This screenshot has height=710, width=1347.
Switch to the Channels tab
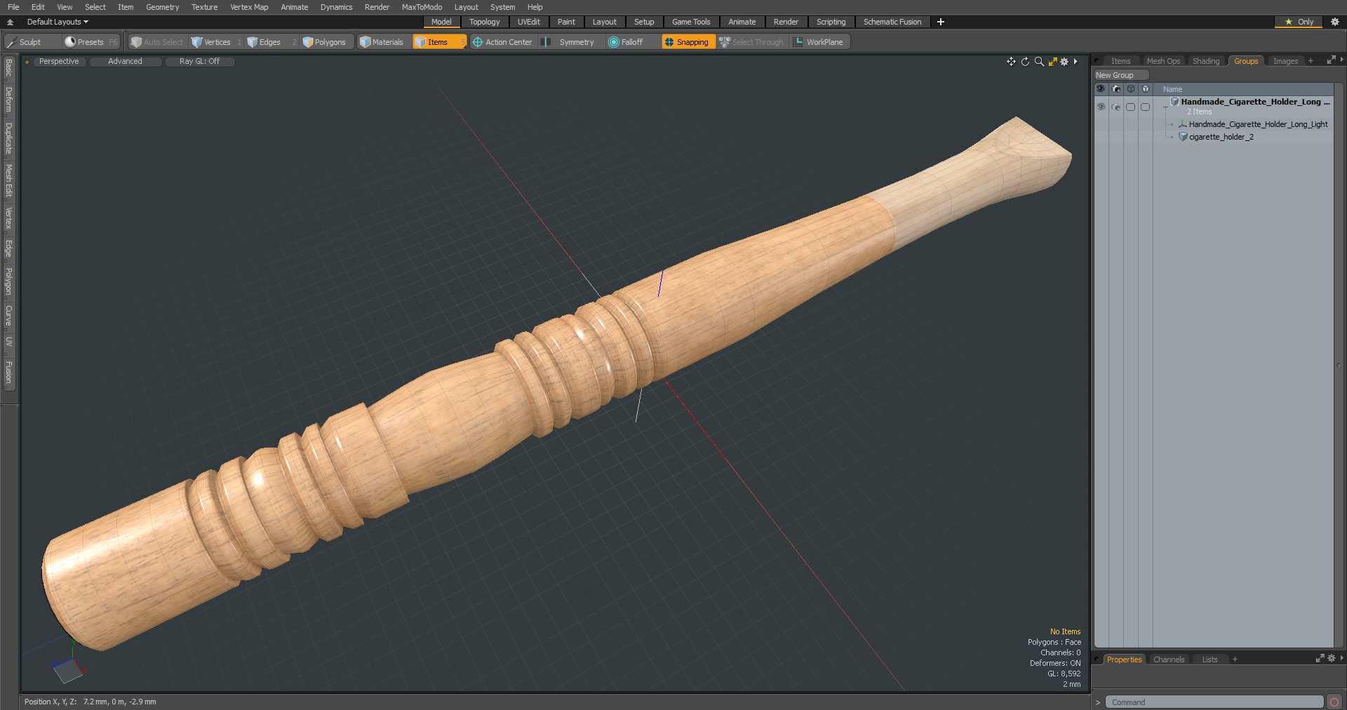[x=1169, y=659]
